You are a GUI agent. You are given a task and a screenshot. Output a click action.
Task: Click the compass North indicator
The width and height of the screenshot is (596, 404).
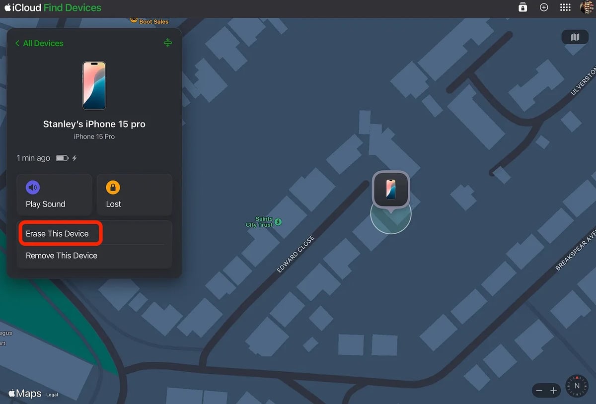[x=577, y=386]
